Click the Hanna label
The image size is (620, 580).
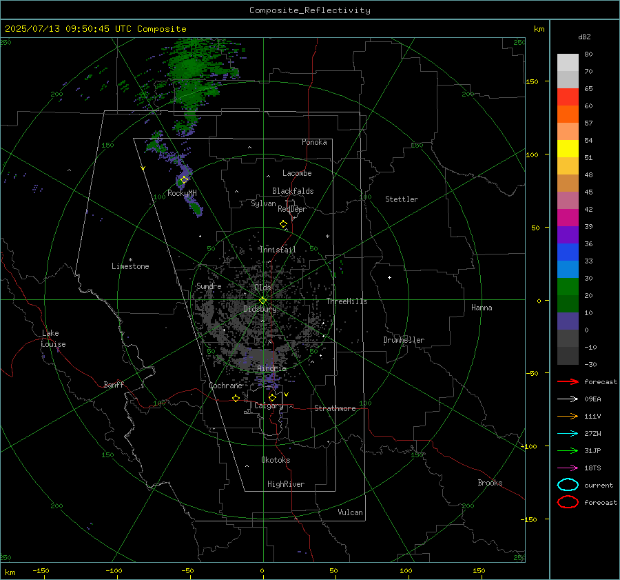pyautogui.click(x=482, y=308)
